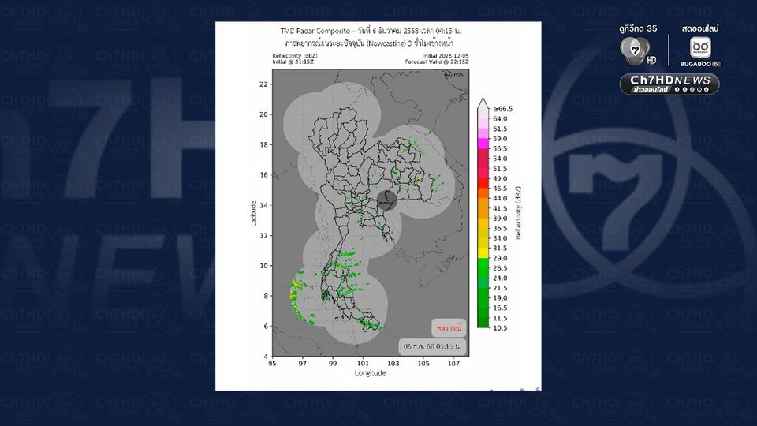
Task: Click the Ch7HD NEWS banner text
Action: [x=669, y=80]
